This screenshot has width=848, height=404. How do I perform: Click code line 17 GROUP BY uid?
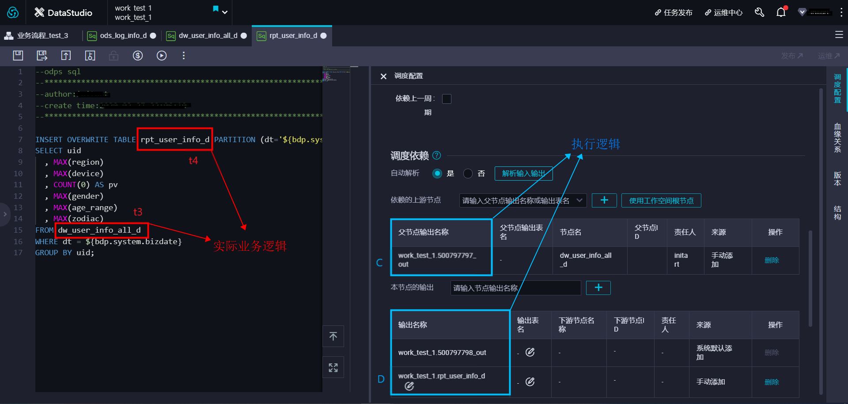pyautogui.click(x=65, y=253)
